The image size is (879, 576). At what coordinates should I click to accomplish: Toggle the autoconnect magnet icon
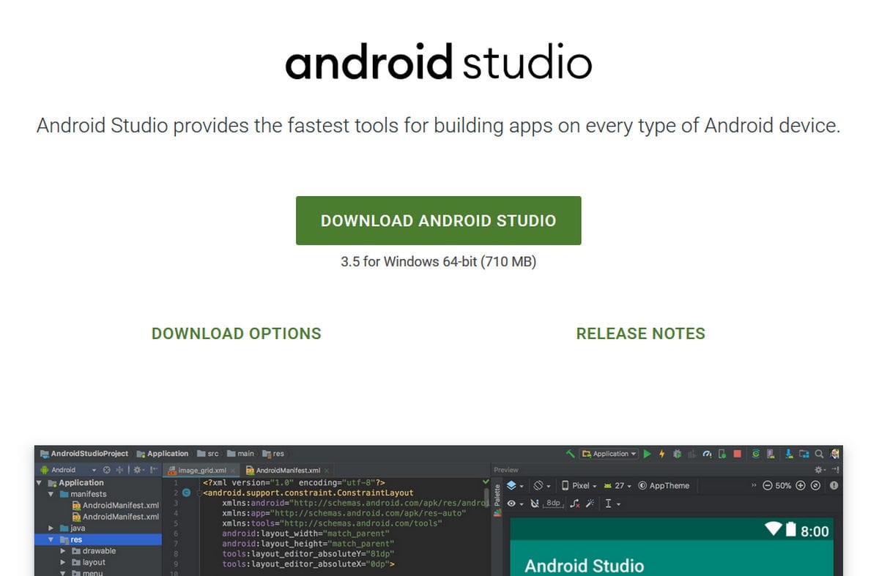pos(535,504)
